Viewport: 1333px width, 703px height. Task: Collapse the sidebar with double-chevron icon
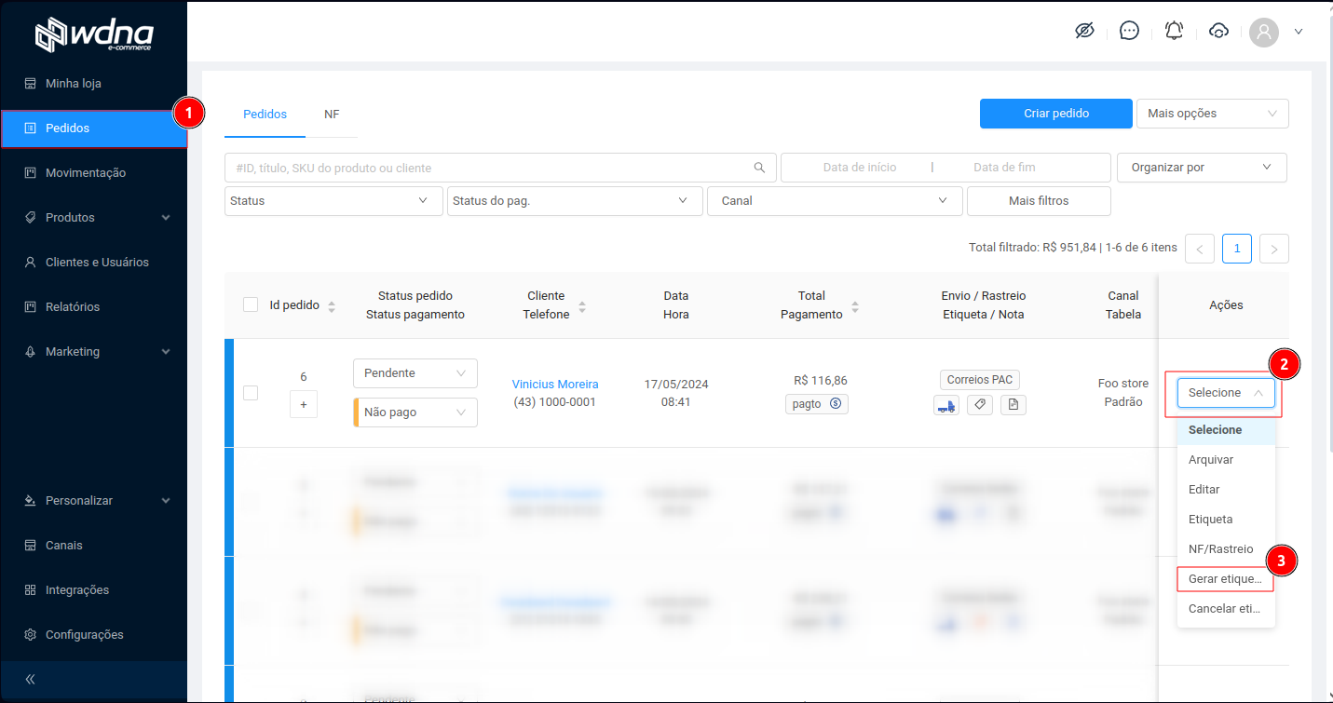30,679
